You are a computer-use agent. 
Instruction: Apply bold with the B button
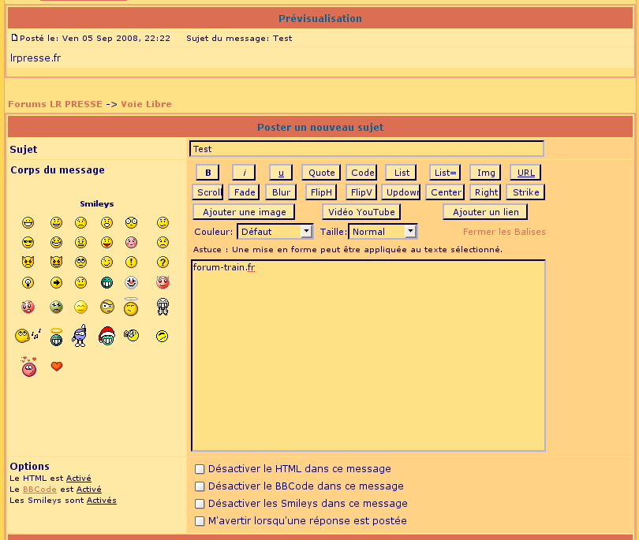207,173
